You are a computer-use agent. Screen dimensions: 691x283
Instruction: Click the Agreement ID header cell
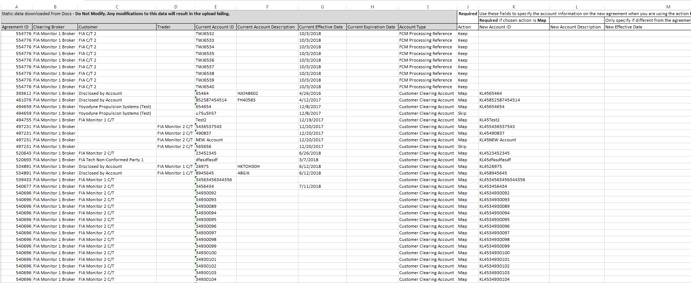(x=17, y=27)
